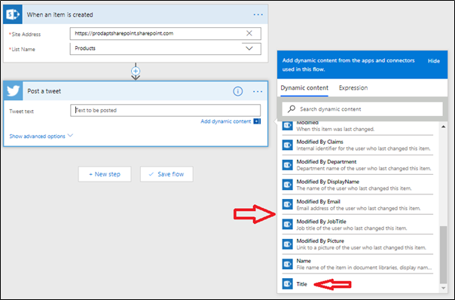Switch to the Expression tab
This screenshot has width=455, height=300.
(353, 87)
